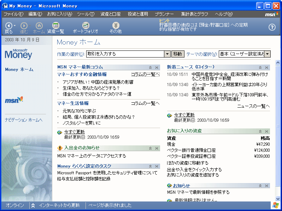Open the 集計表とグラフ menu

tap(194, 14)
